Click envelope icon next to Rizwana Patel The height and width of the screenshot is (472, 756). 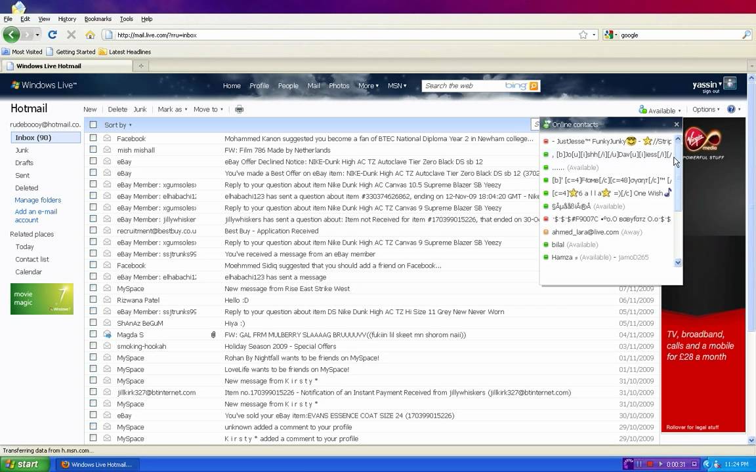[107, 300]
